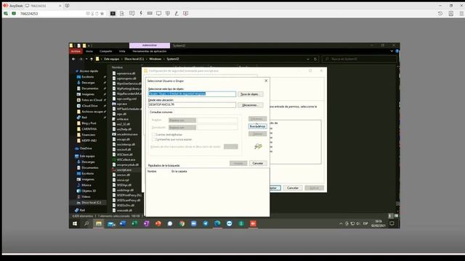Switch to large icons view toggle
This screenshot has height=261, width=465.
coord(396,216)
